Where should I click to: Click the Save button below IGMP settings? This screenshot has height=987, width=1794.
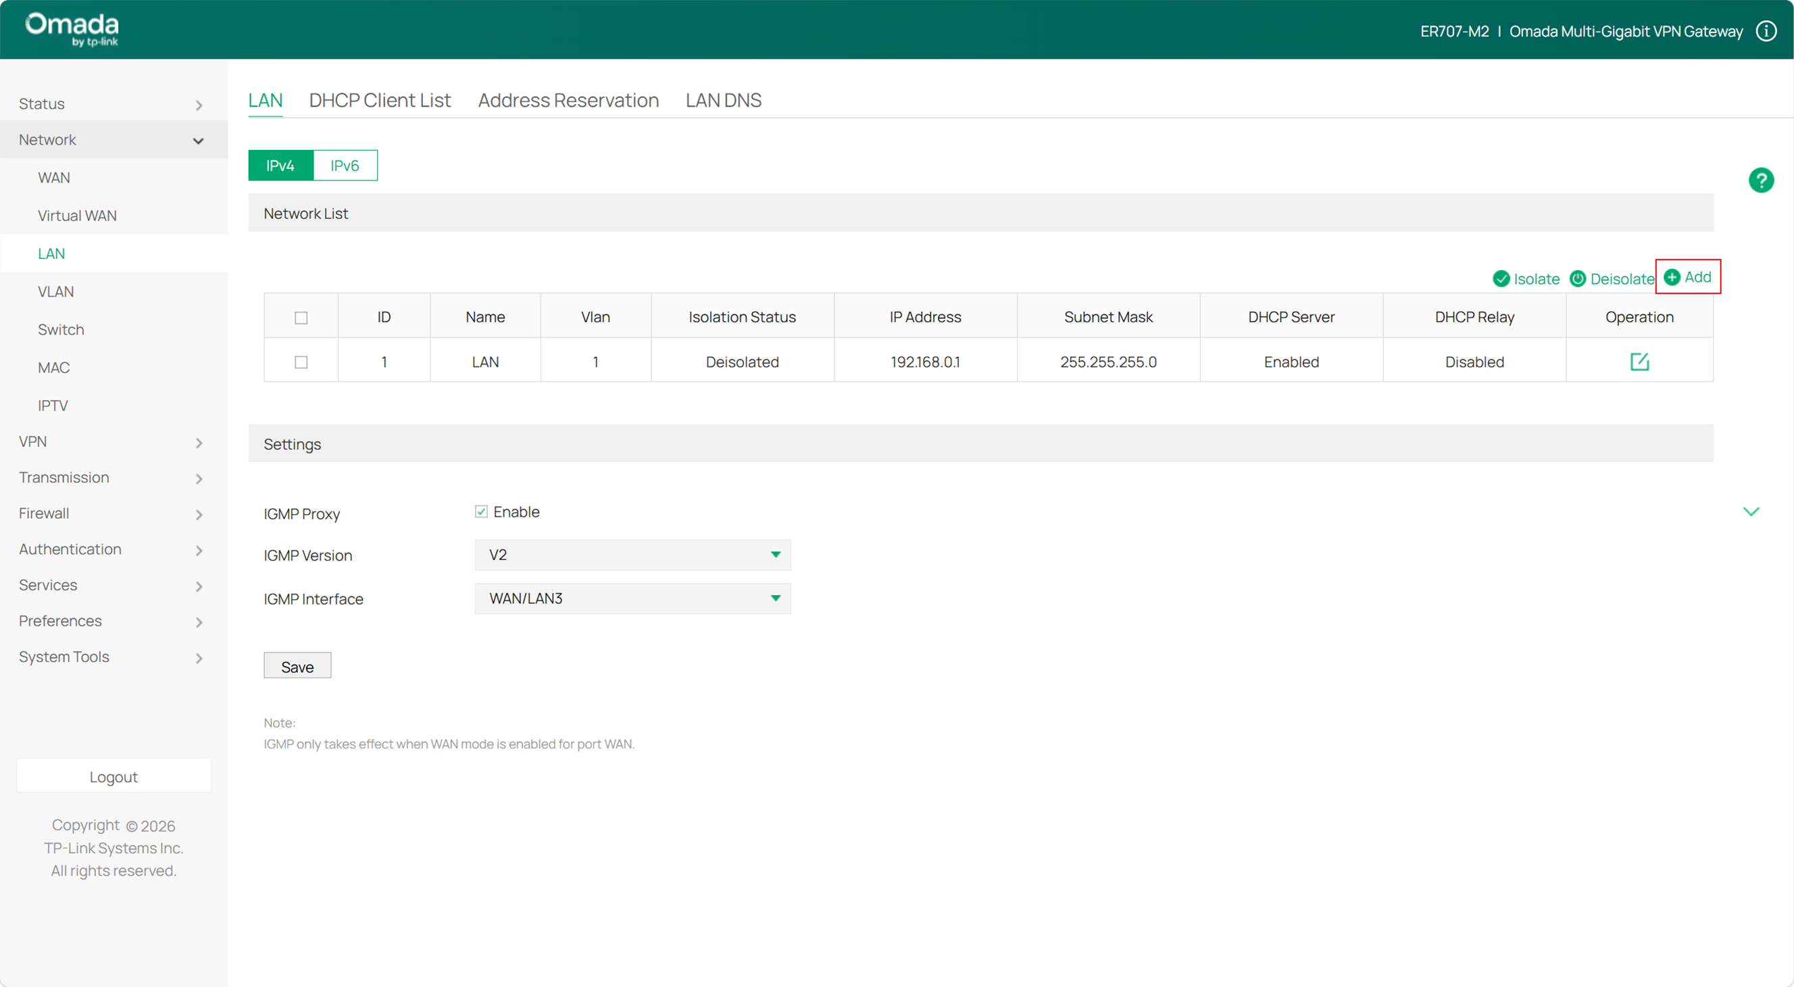[x=297, y=665]
